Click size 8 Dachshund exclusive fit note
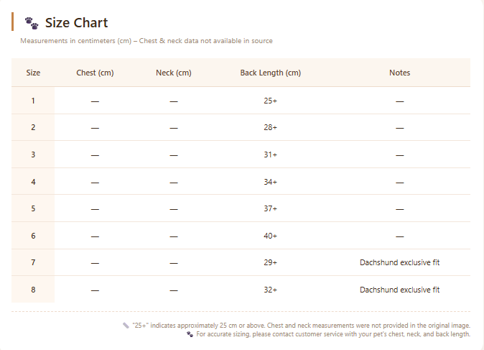The width and height of the screenshot is (484, 350). click(x=400, y=290)
